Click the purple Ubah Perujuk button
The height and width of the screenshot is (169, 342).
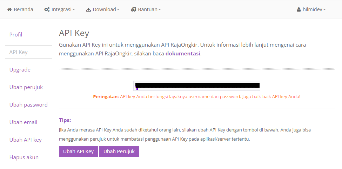(x=119, y=151)
